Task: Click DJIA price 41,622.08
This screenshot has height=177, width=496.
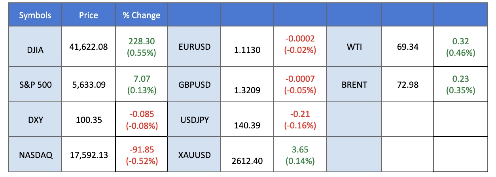Action: [88, 47]
